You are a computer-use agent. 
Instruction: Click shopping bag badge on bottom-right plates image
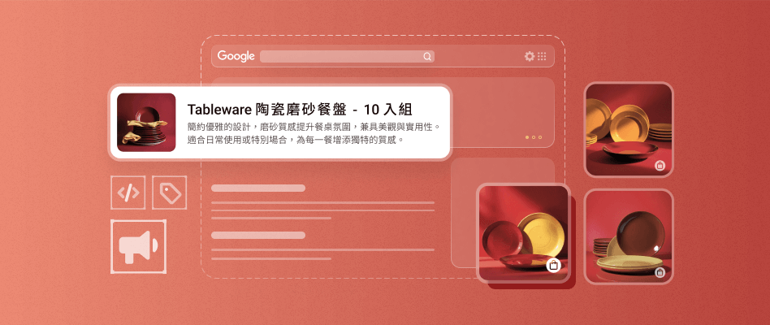point(660,272)
